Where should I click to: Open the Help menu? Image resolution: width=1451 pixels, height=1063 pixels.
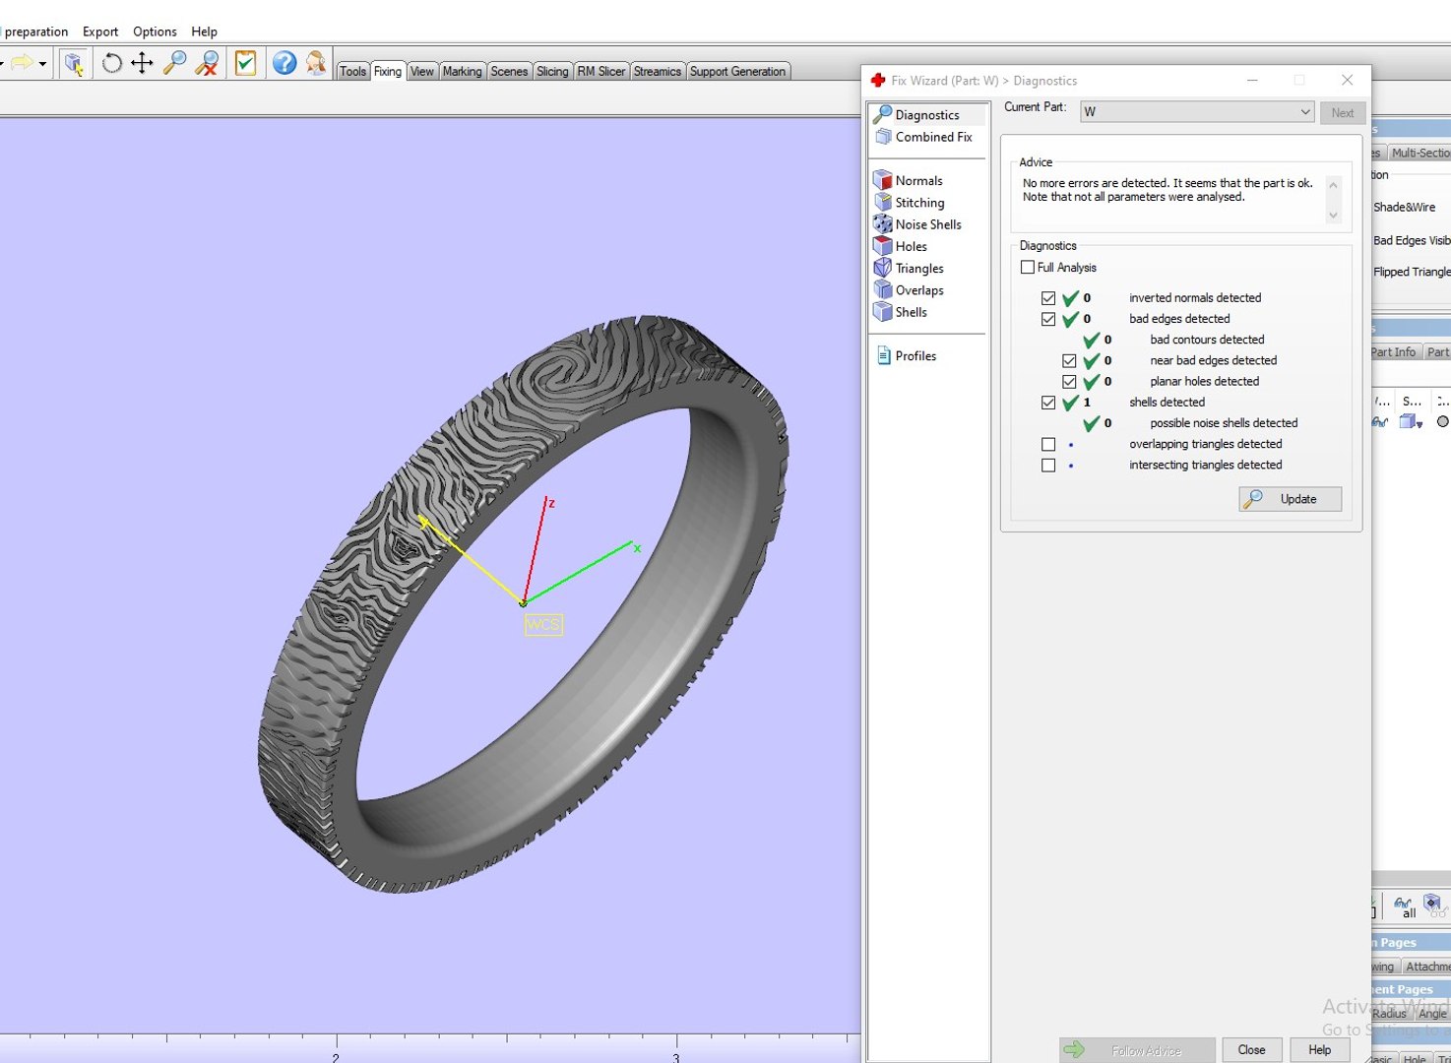coord(204,31)
